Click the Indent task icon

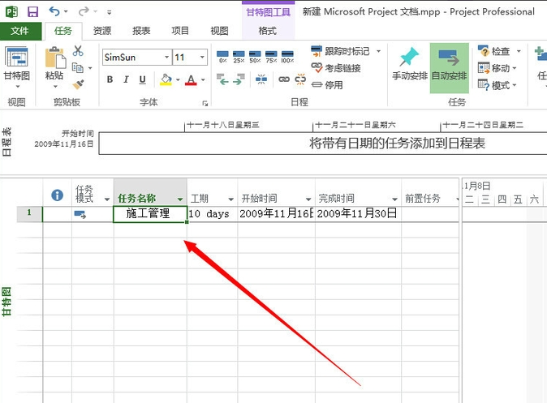pyautogui.click(x=239, y=79)
